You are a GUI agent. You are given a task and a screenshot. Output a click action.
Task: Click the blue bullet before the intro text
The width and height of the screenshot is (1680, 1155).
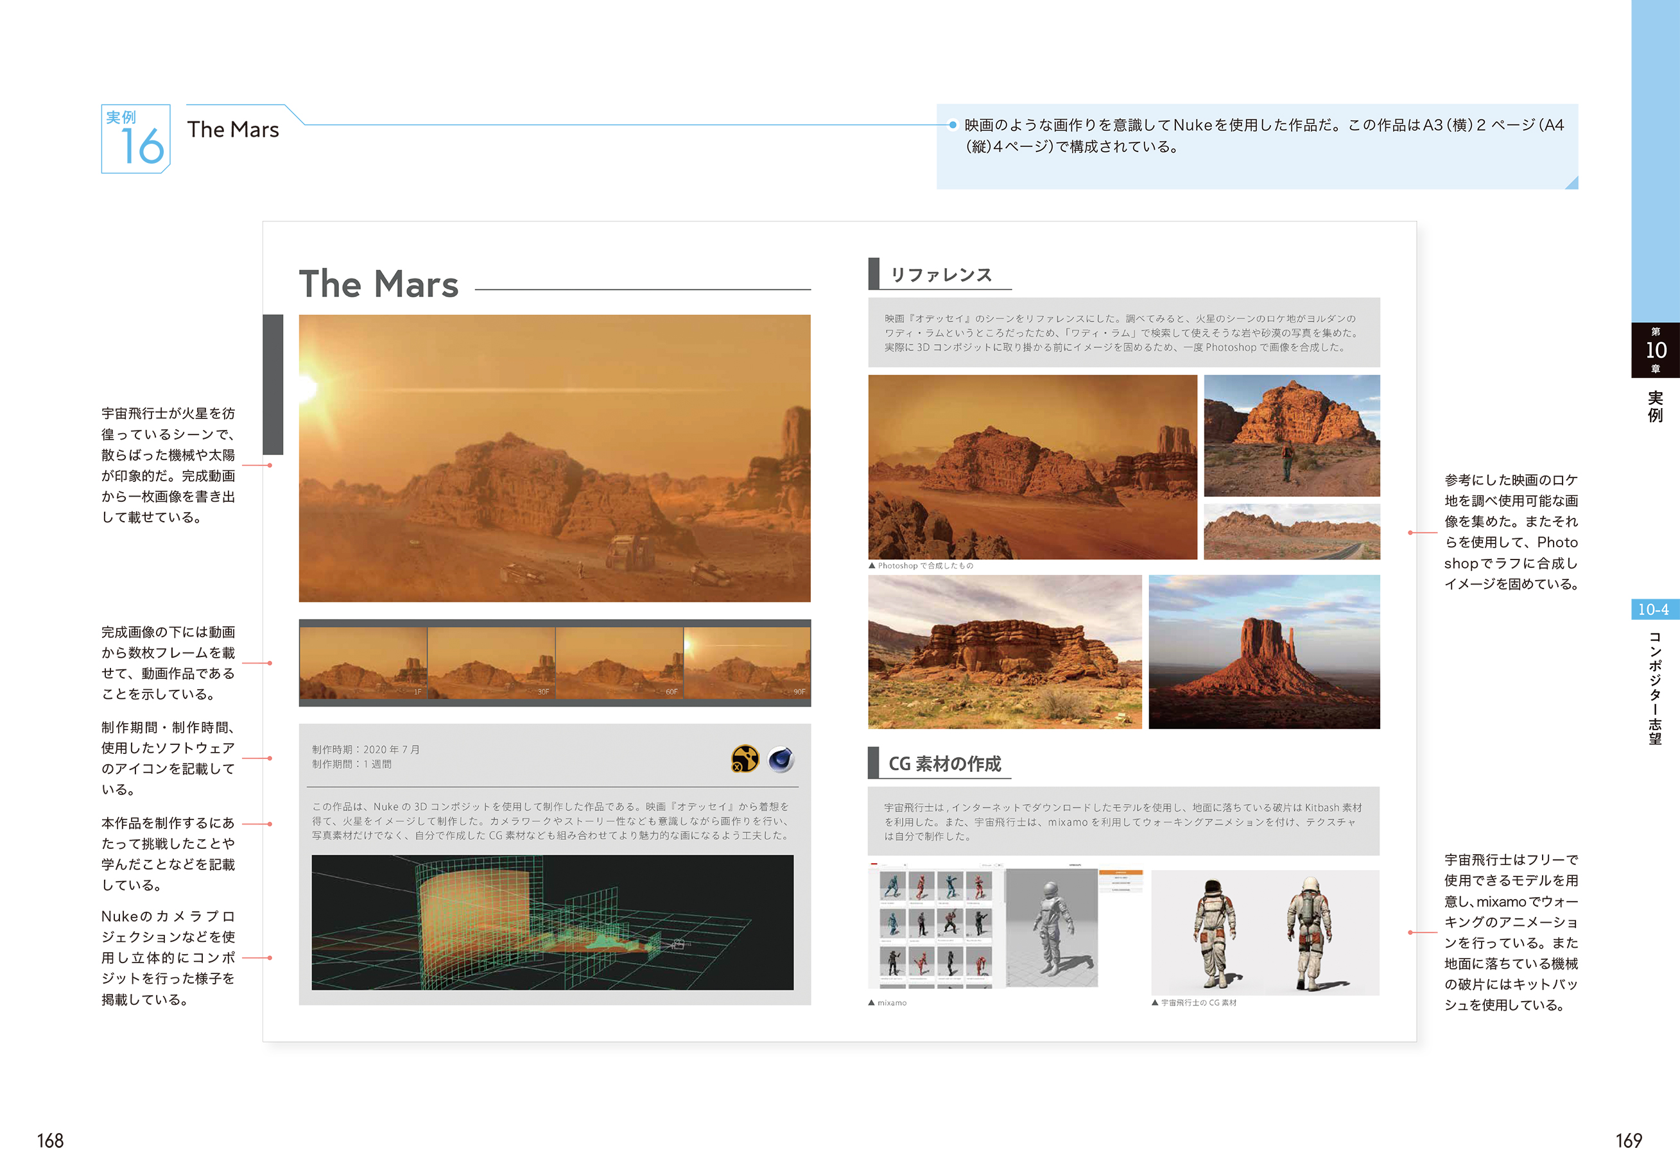tap(953, 125)
